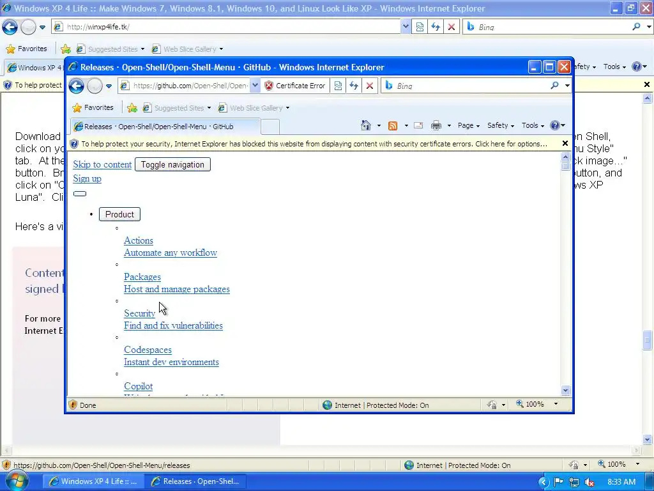This screenshot has height=491, width=654.
Task: Switch to Windows XP 4 Life taskbar button
Action: [x=93, y=481]
